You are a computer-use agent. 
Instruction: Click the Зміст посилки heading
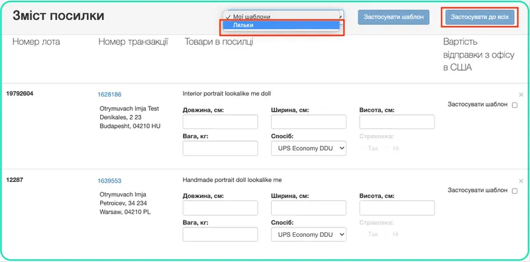tap(58, 16)
